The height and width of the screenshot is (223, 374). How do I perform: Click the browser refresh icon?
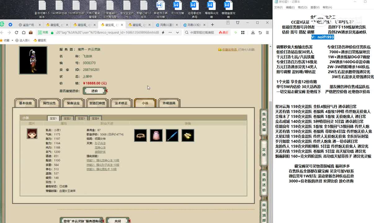pyautogui.click(x=16, y=33)
